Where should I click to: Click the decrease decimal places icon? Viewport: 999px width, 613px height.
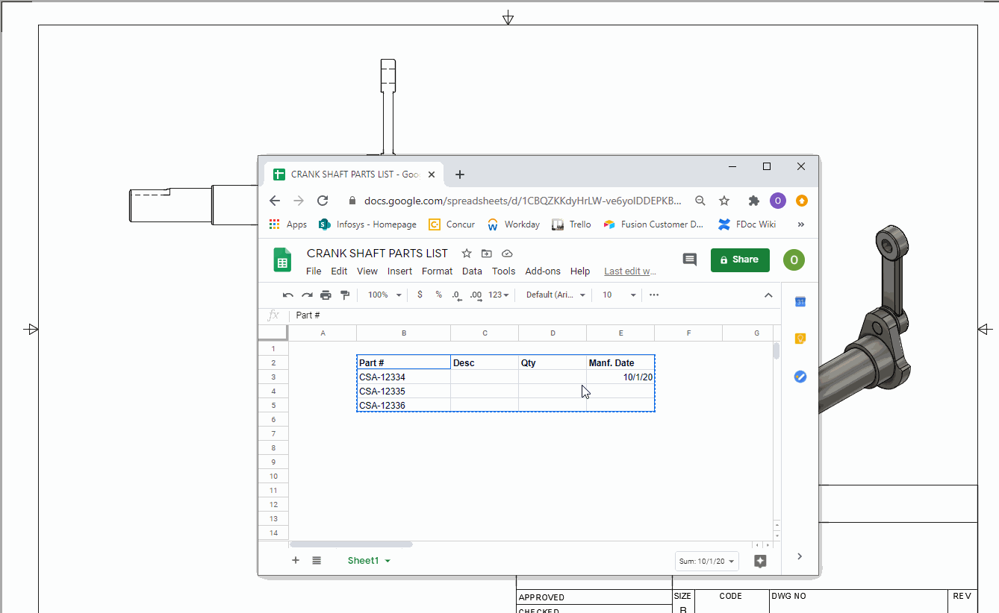(456, 295)
